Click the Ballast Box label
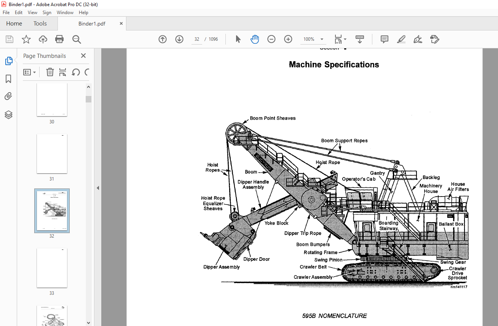498x326 pixels. click(451, 224)
